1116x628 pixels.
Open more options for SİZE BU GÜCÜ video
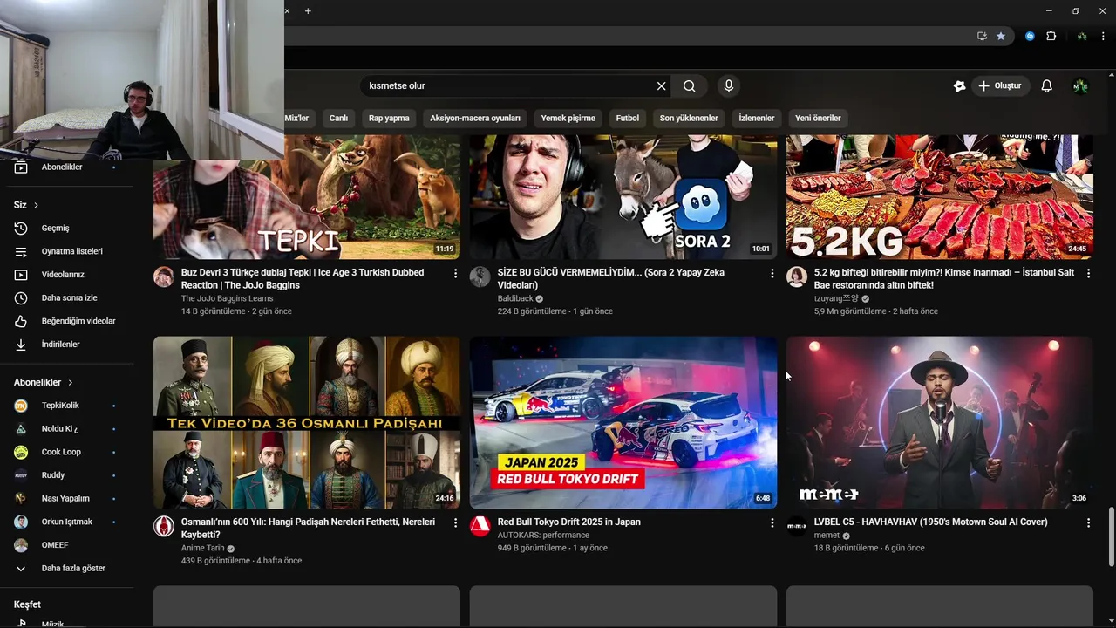(x=772, y=273)
